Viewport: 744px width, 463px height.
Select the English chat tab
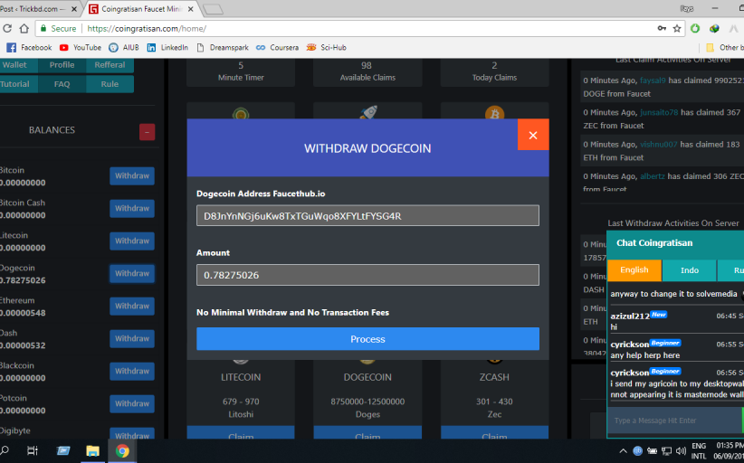(634, 269)
